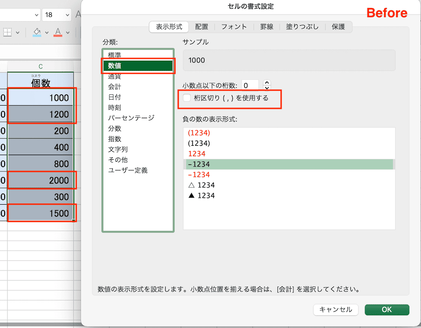Click the キャンセル button
Screen dimensions: 421x328
click(x=335, y=310)
